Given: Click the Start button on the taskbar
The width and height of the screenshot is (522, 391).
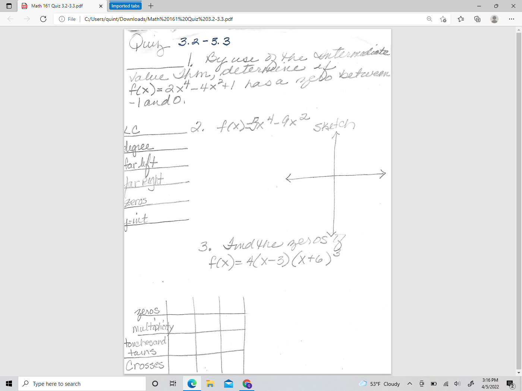Looking at the screenshot, I should point(9,383).
